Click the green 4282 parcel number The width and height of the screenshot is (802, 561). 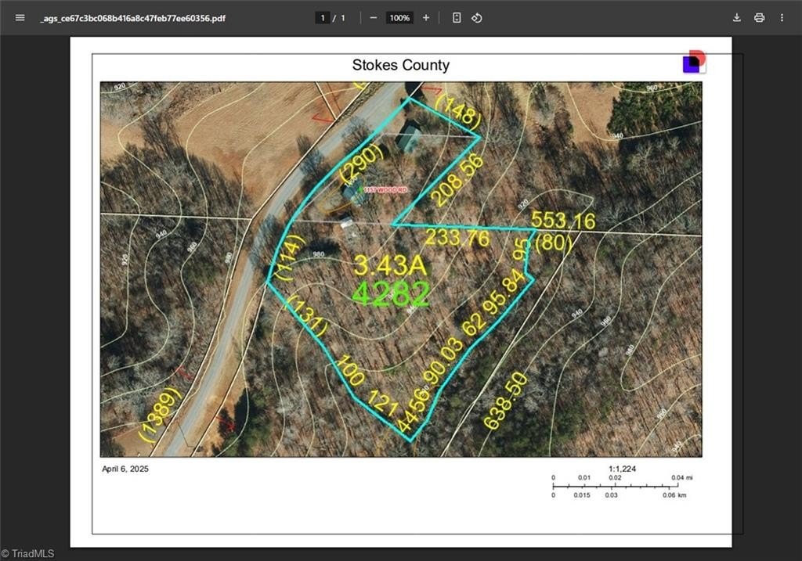tap(390, 293)
